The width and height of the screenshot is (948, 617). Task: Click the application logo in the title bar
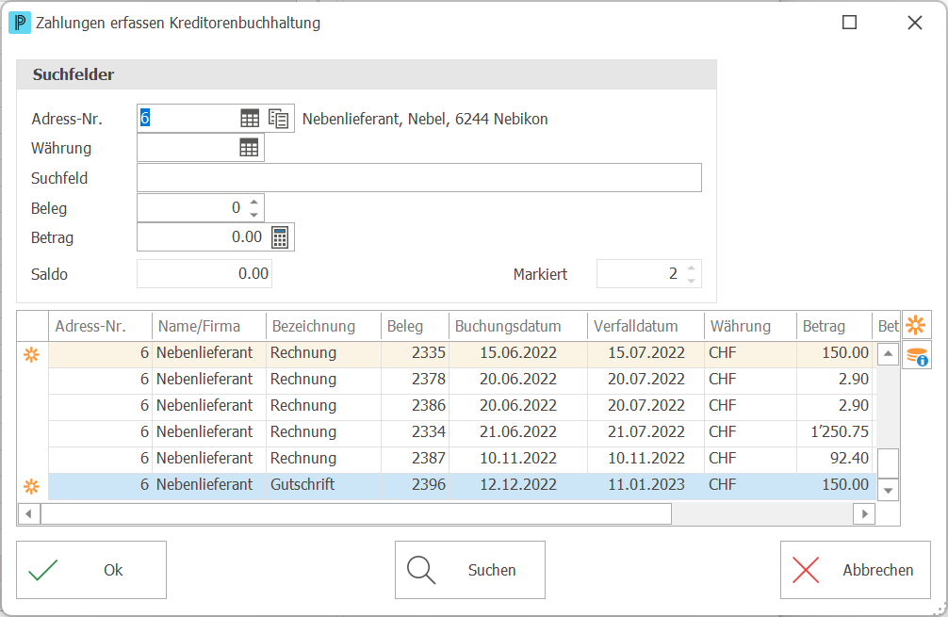click(x=20, y=23)
